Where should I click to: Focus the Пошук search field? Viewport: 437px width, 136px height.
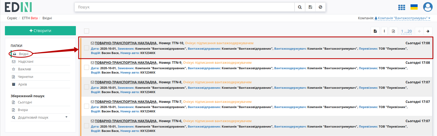coord(185,7)
